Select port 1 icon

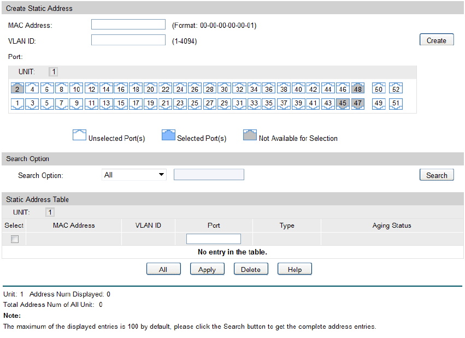click(17, 104)
